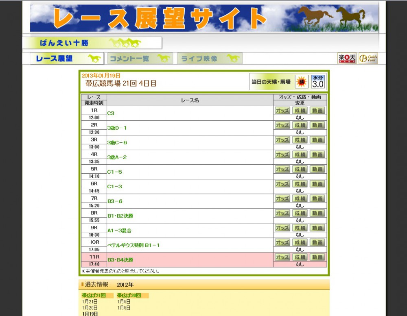Open オッズ for race 1R
This screenshot has width=407, height=316.
pyautogui.click(x=282, y=111)
